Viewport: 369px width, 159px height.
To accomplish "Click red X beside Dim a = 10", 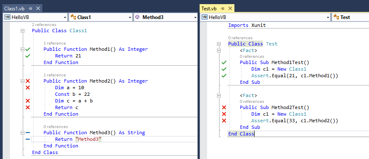I will pos(28,88).
